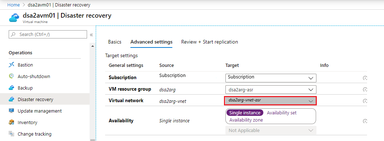Click info icon for Virtual network row
Image resolution: width=384 pixels, height=141 pixels.
(364, 101)
